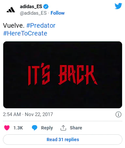
Task: Click the Share text label
Action: [x=76, y=128]
